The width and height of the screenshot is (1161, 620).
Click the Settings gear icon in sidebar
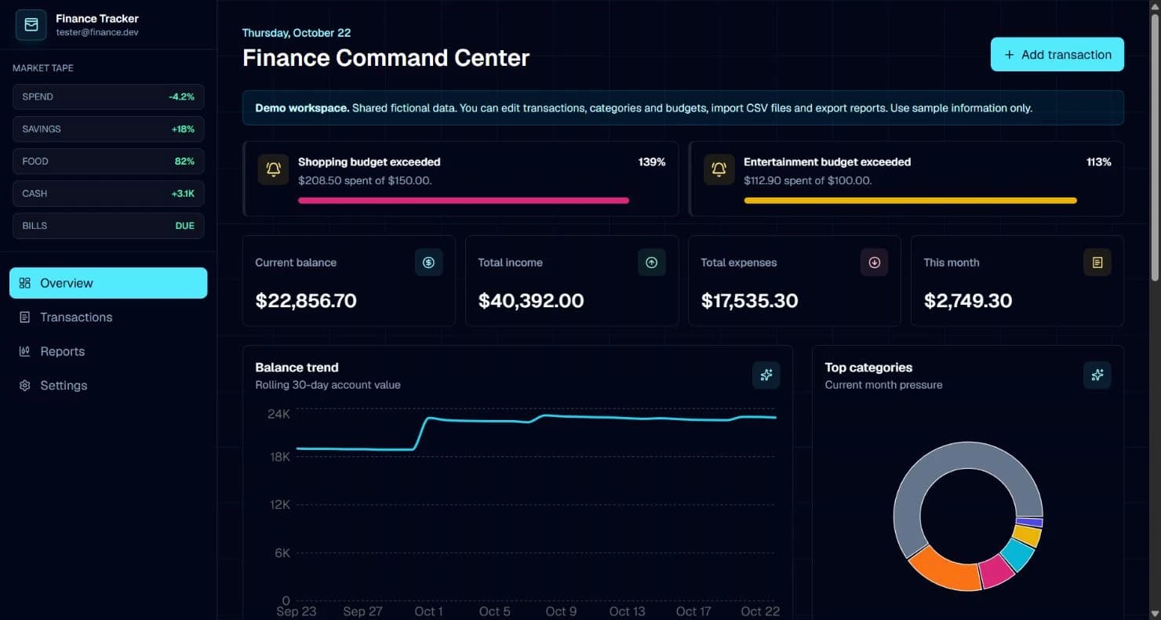25,386
